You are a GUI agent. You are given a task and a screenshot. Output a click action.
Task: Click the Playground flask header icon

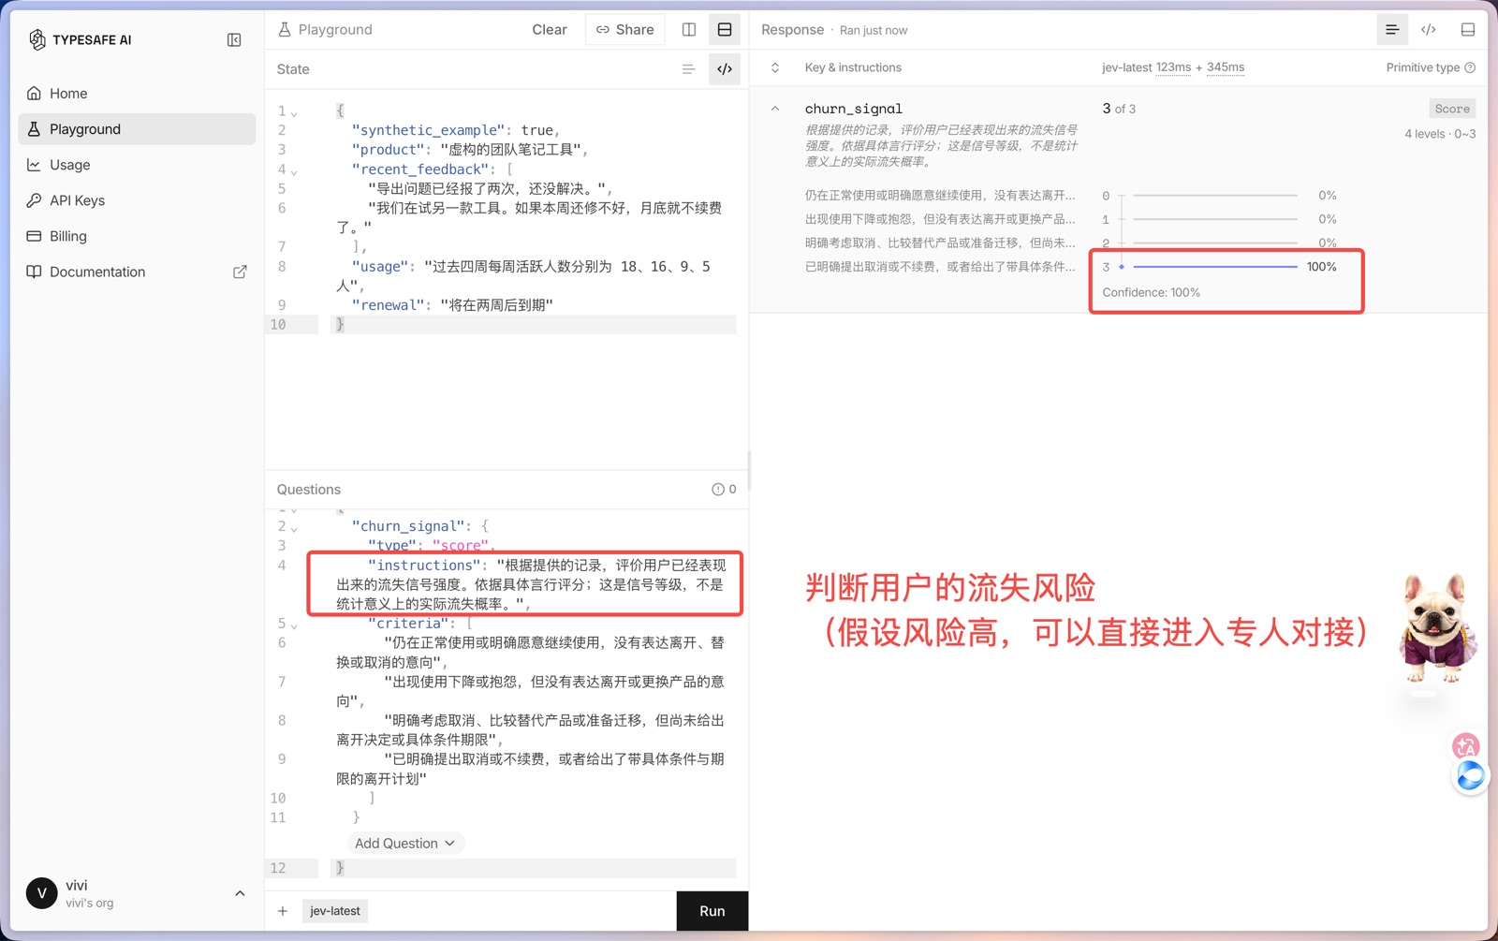click(285, 30)
